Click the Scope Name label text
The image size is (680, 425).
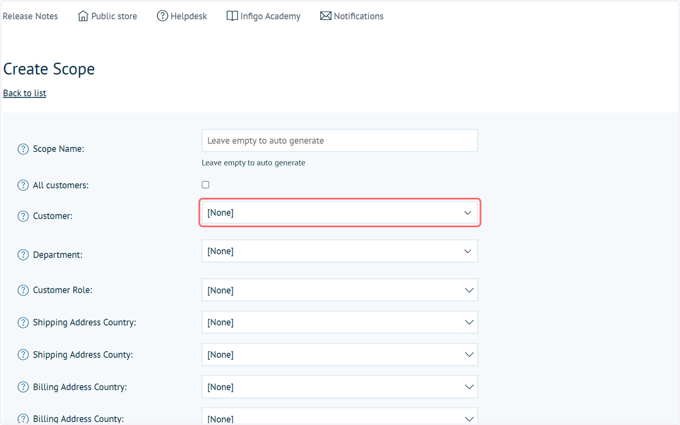point(58,149)
